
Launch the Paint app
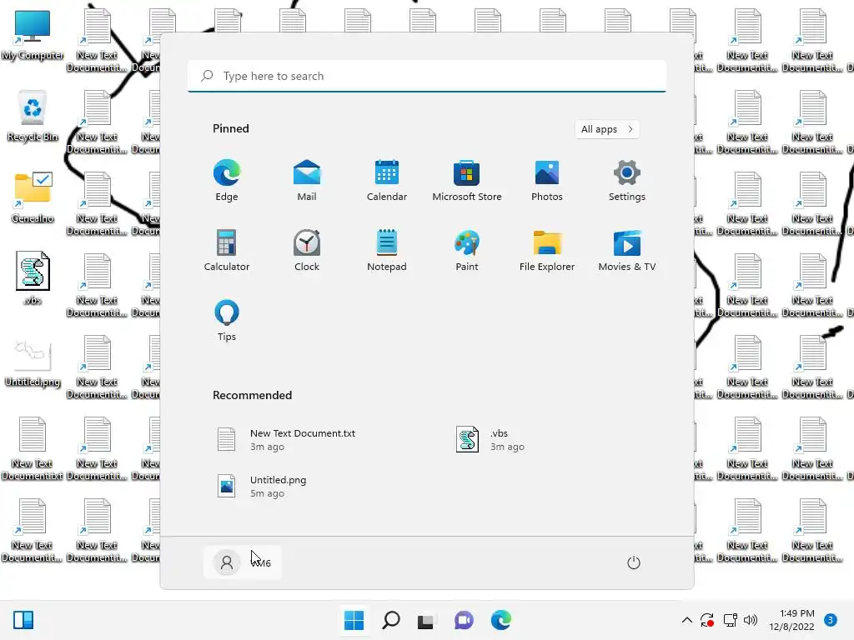[467, 250]
